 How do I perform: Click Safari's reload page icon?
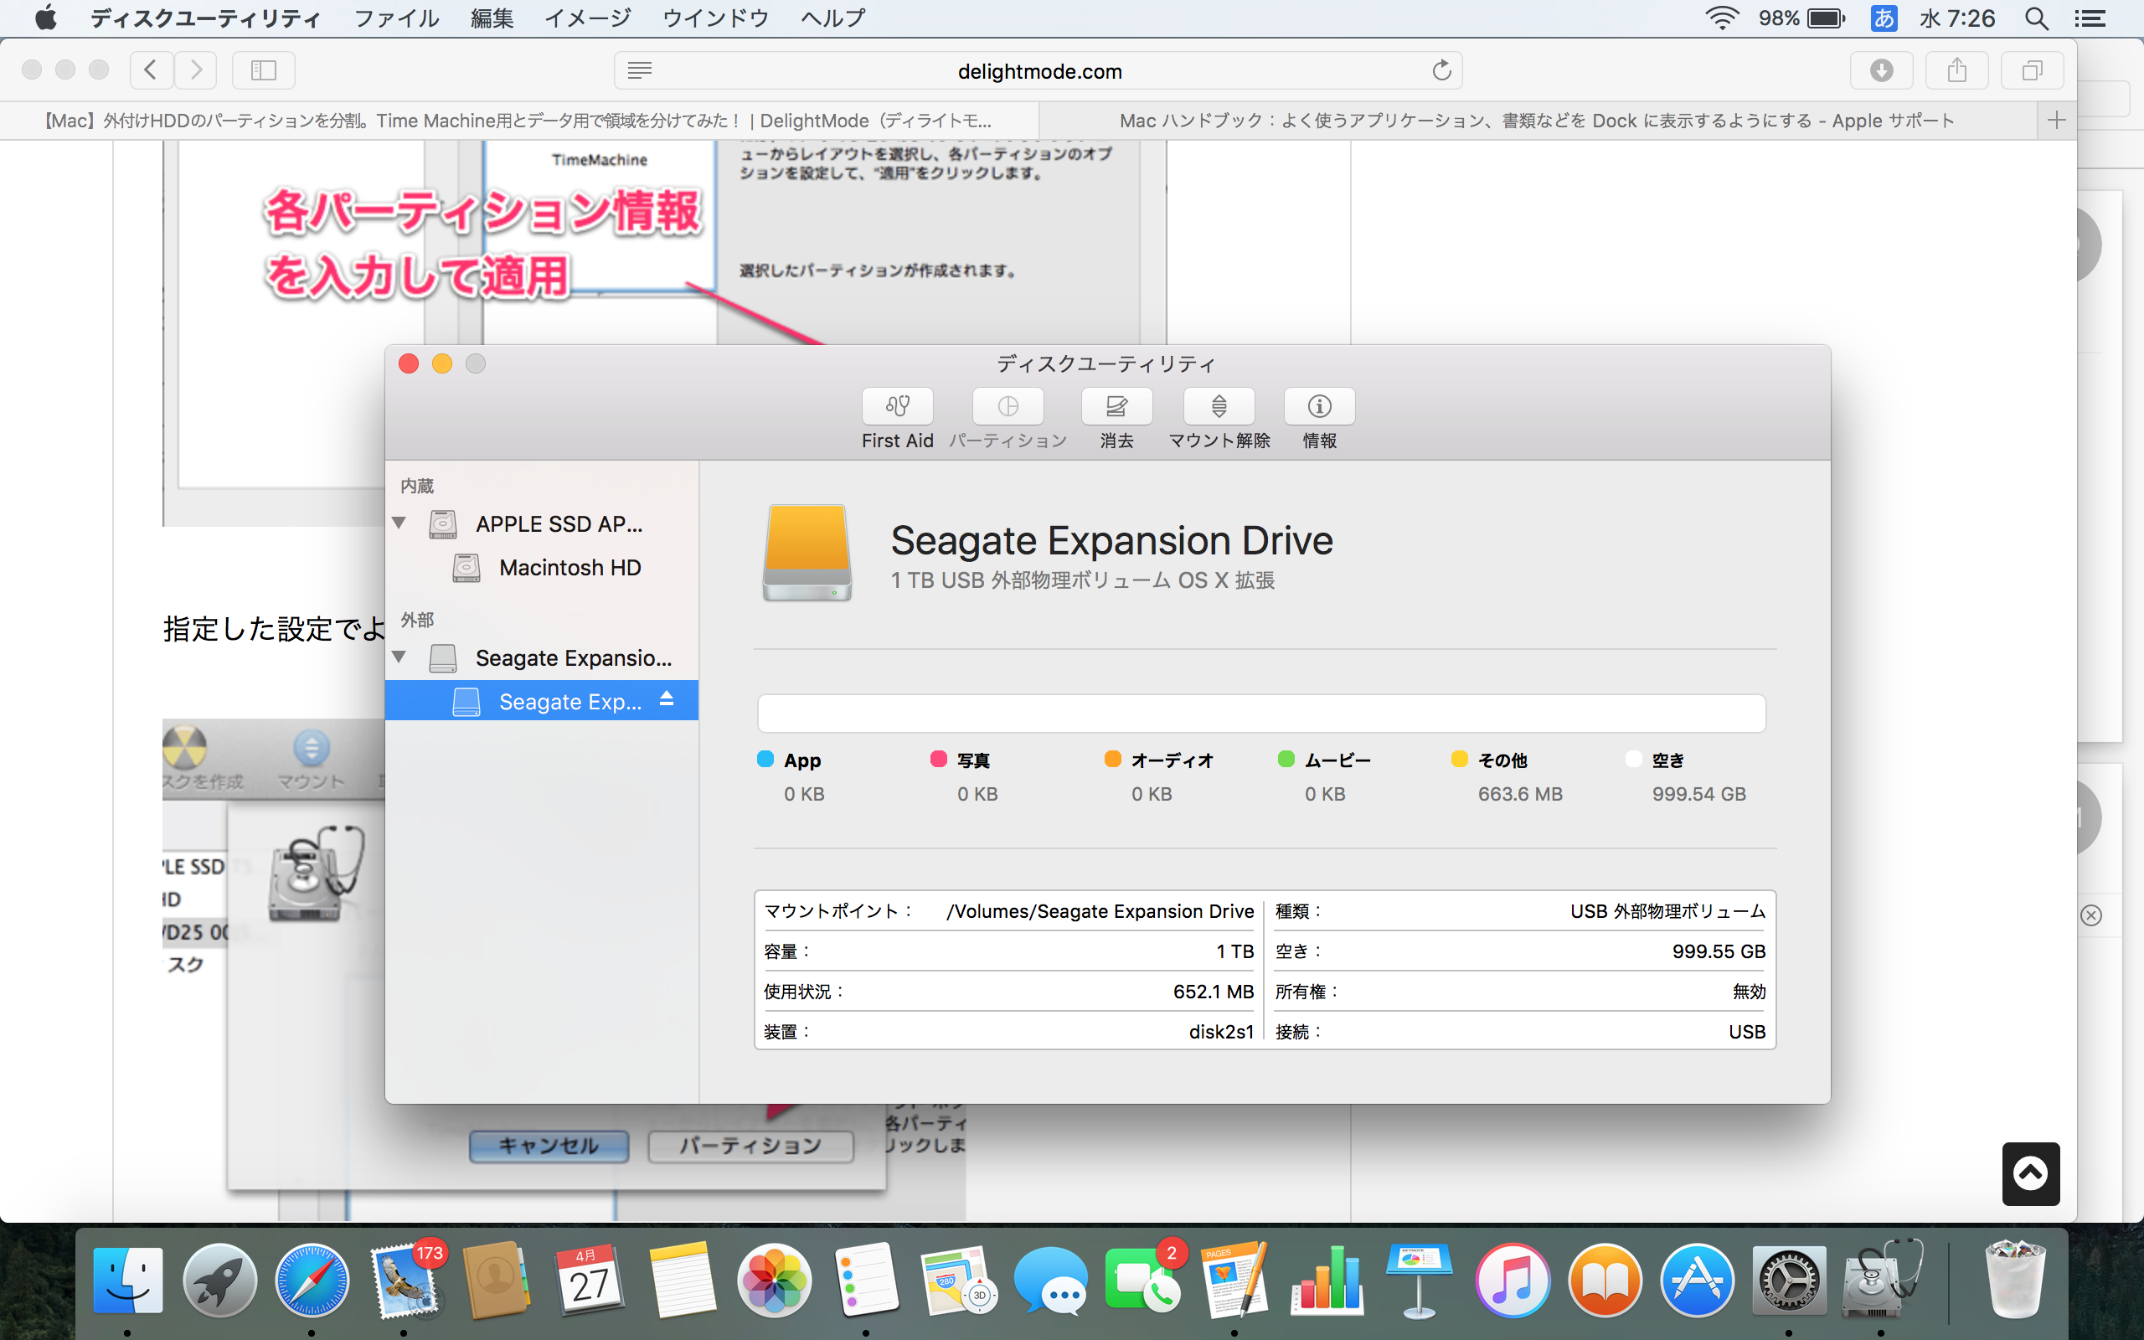[x=1441, y=70]
